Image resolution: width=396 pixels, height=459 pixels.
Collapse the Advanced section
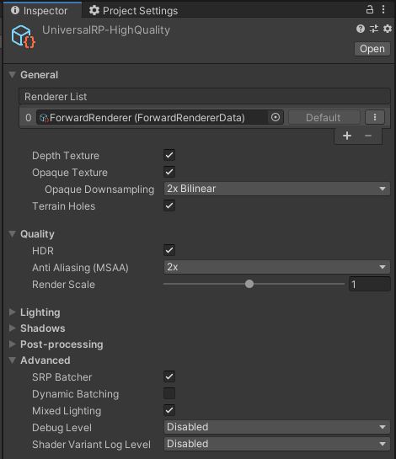tap(12, 360)
